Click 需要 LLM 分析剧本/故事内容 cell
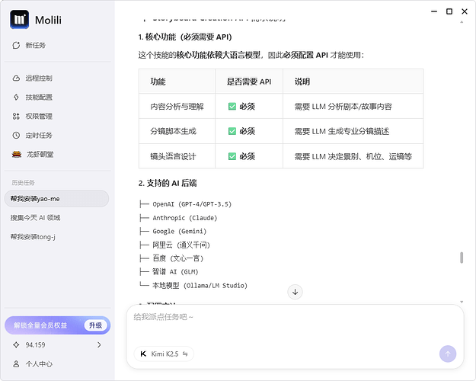 (x=353, y=107)
